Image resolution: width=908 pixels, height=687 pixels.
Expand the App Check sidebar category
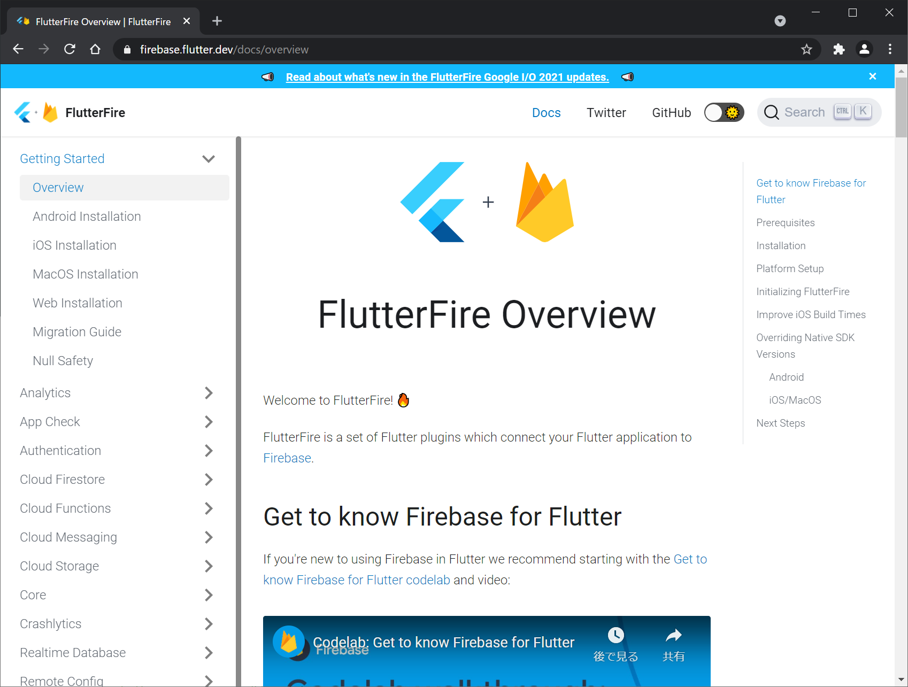click(209, 422)
